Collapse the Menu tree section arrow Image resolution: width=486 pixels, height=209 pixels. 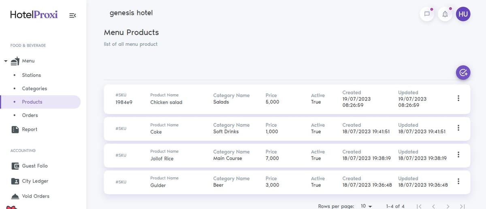(6, 61)
